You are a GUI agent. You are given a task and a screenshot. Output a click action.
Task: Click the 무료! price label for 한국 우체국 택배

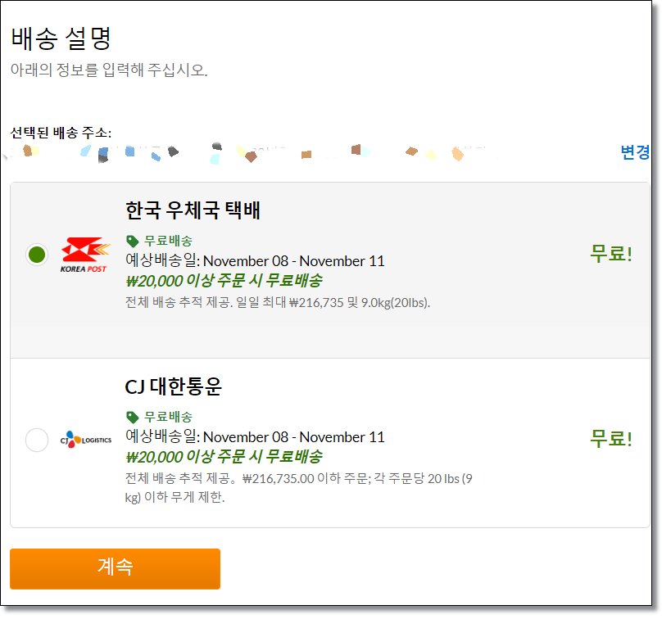pyautogui.click(x=610, y=253)
